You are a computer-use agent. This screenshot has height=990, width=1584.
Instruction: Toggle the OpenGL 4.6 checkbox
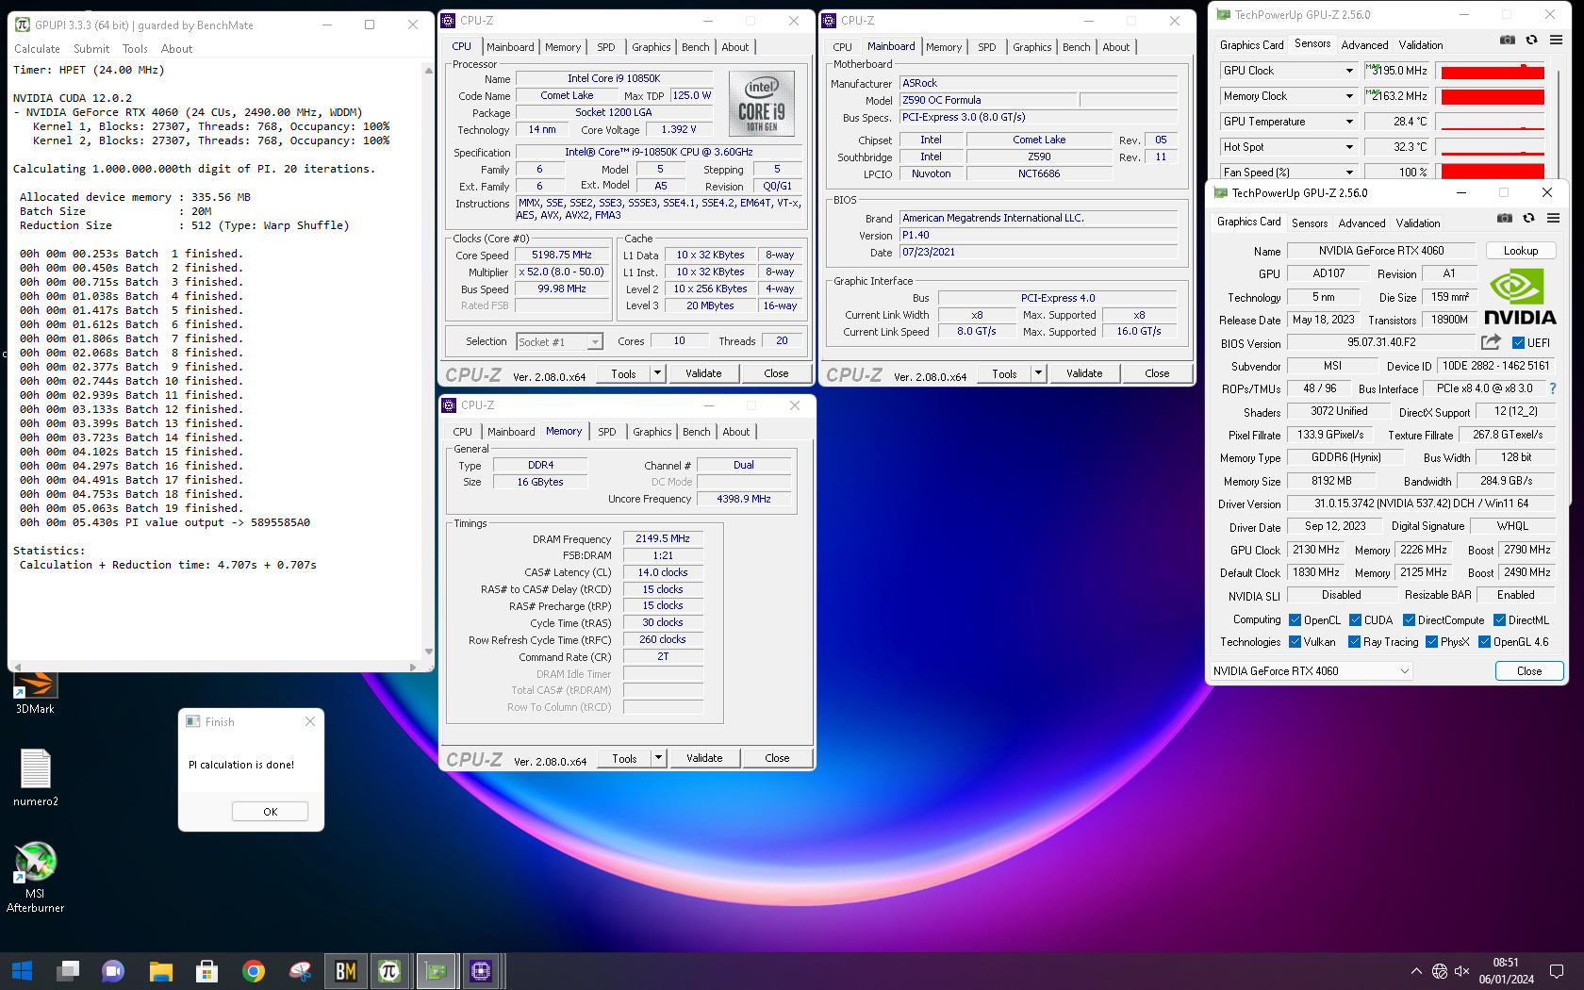click(x=1484, y=642)
